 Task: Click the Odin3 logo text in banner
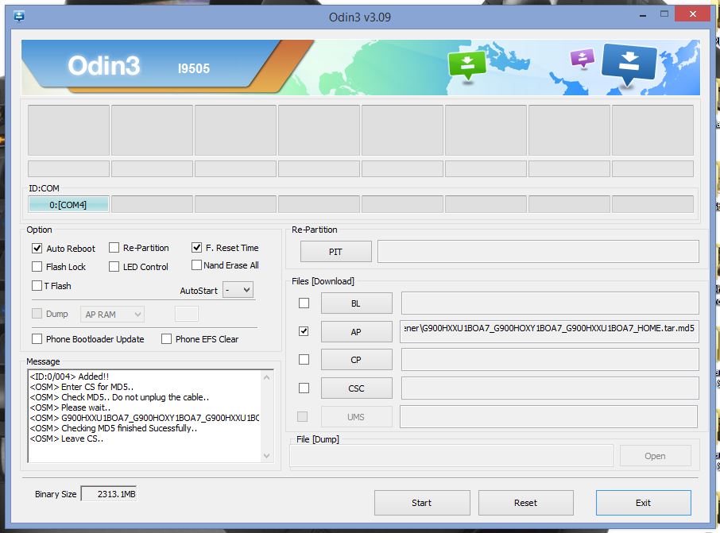pos(104,65)
